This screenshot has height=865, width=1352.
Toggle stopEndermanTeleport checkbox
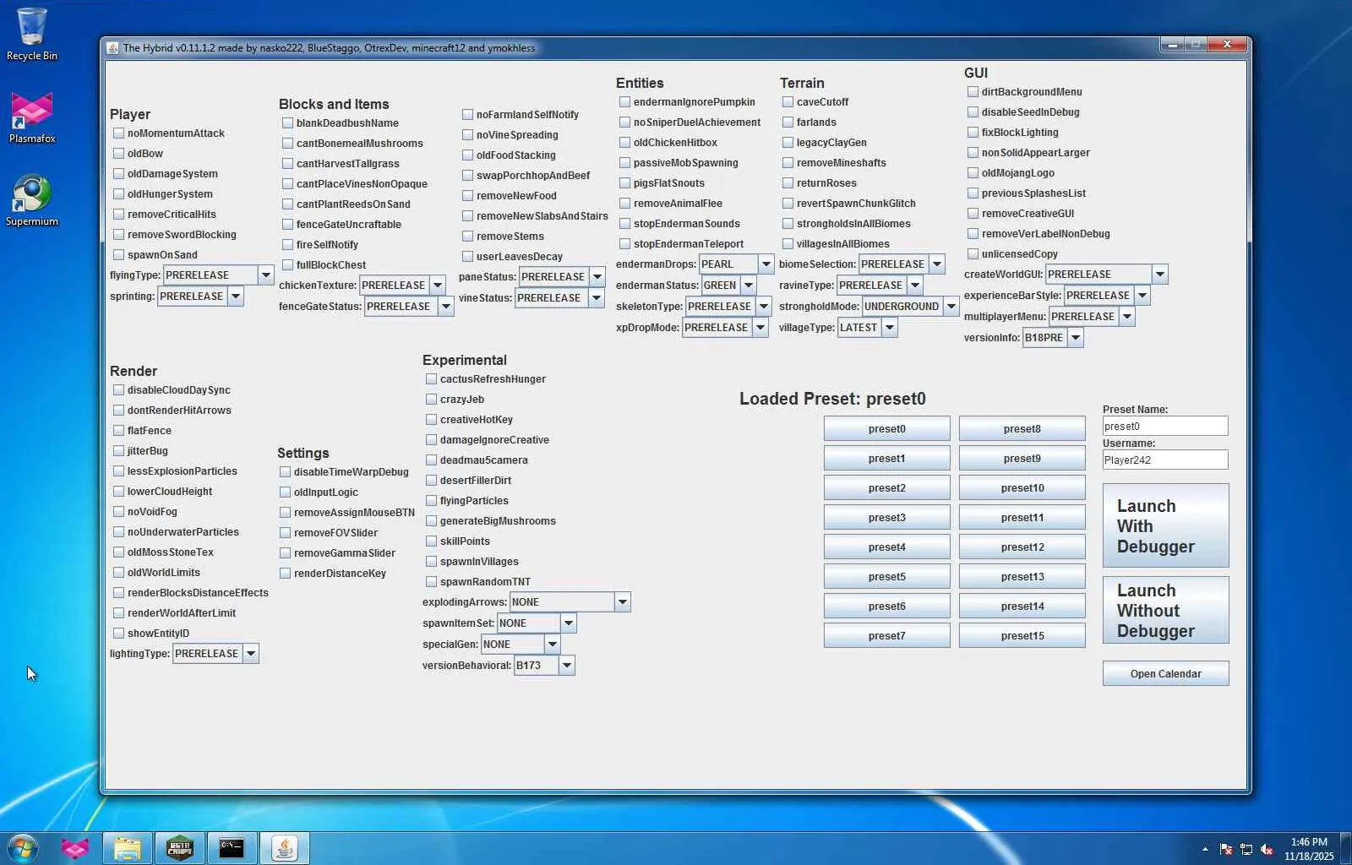pos(625,244)
